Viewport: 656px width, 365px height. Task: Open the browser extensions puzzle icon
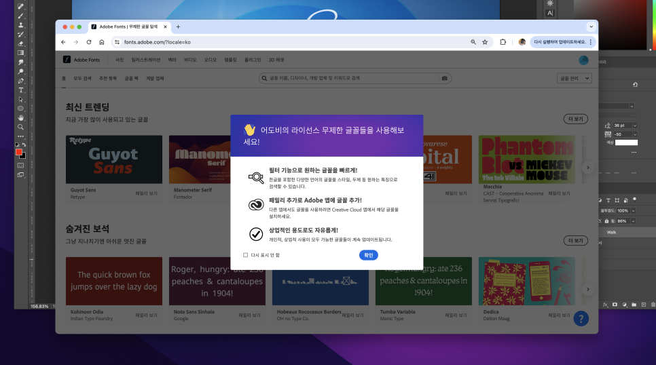503,42
